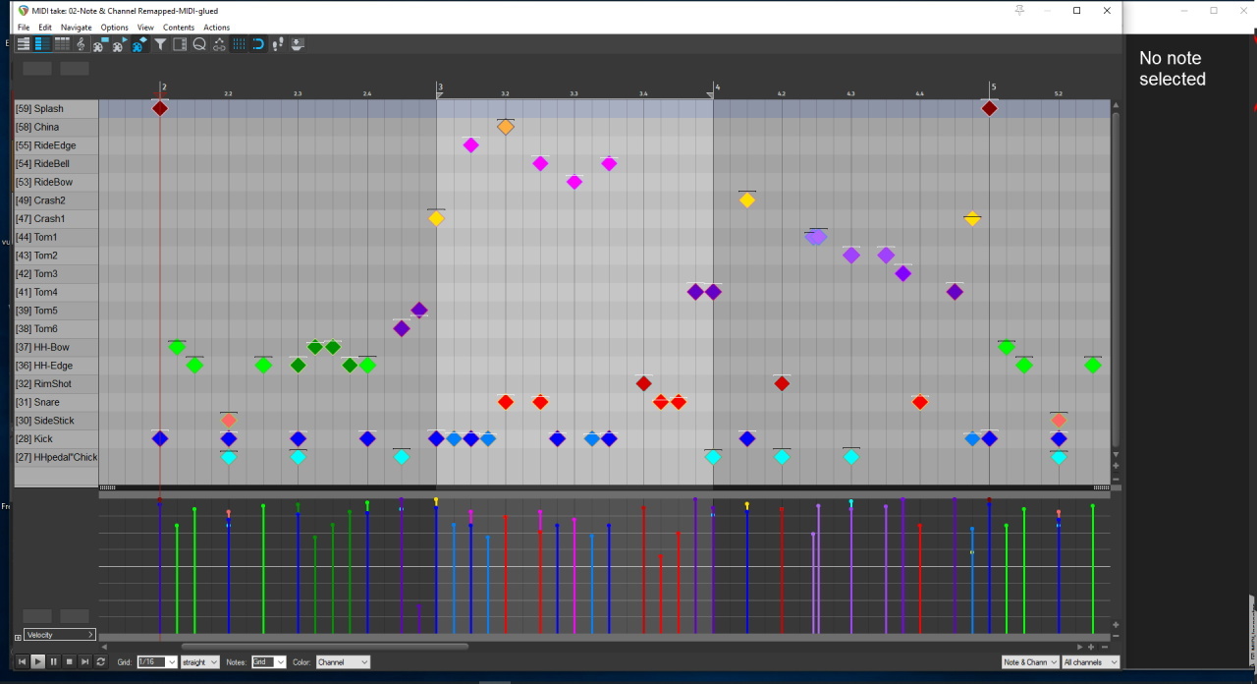Screen dimensions: 1257x684
Task: Switch to piano roll view icon
Action: click(x=24, y=44)
